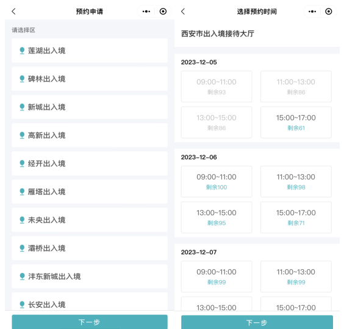Choose the 长安出入境 district row
Screen dimensions: 344x329
click(90, 302)
